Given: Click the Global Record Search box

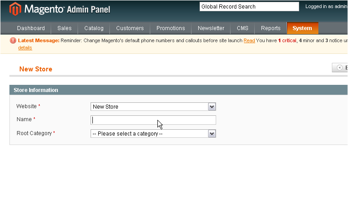Looking at the screenshot, I should (249, 7).
